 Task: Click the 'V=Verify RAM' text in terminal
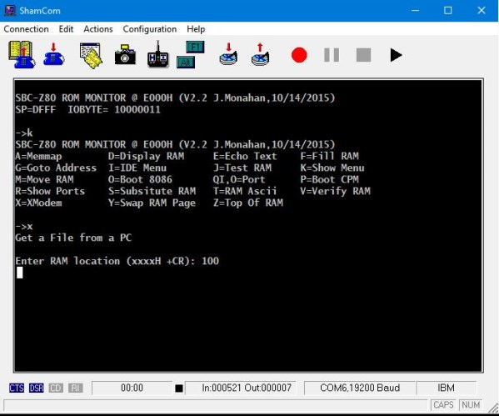click(x=335, y=191)
